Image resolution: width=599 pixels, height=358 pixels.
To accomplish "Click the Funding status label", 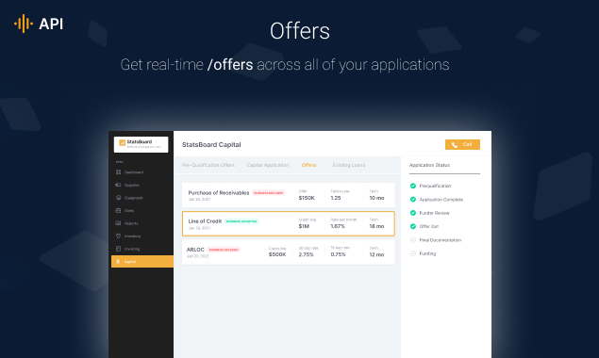I will (x=427, y=253).
